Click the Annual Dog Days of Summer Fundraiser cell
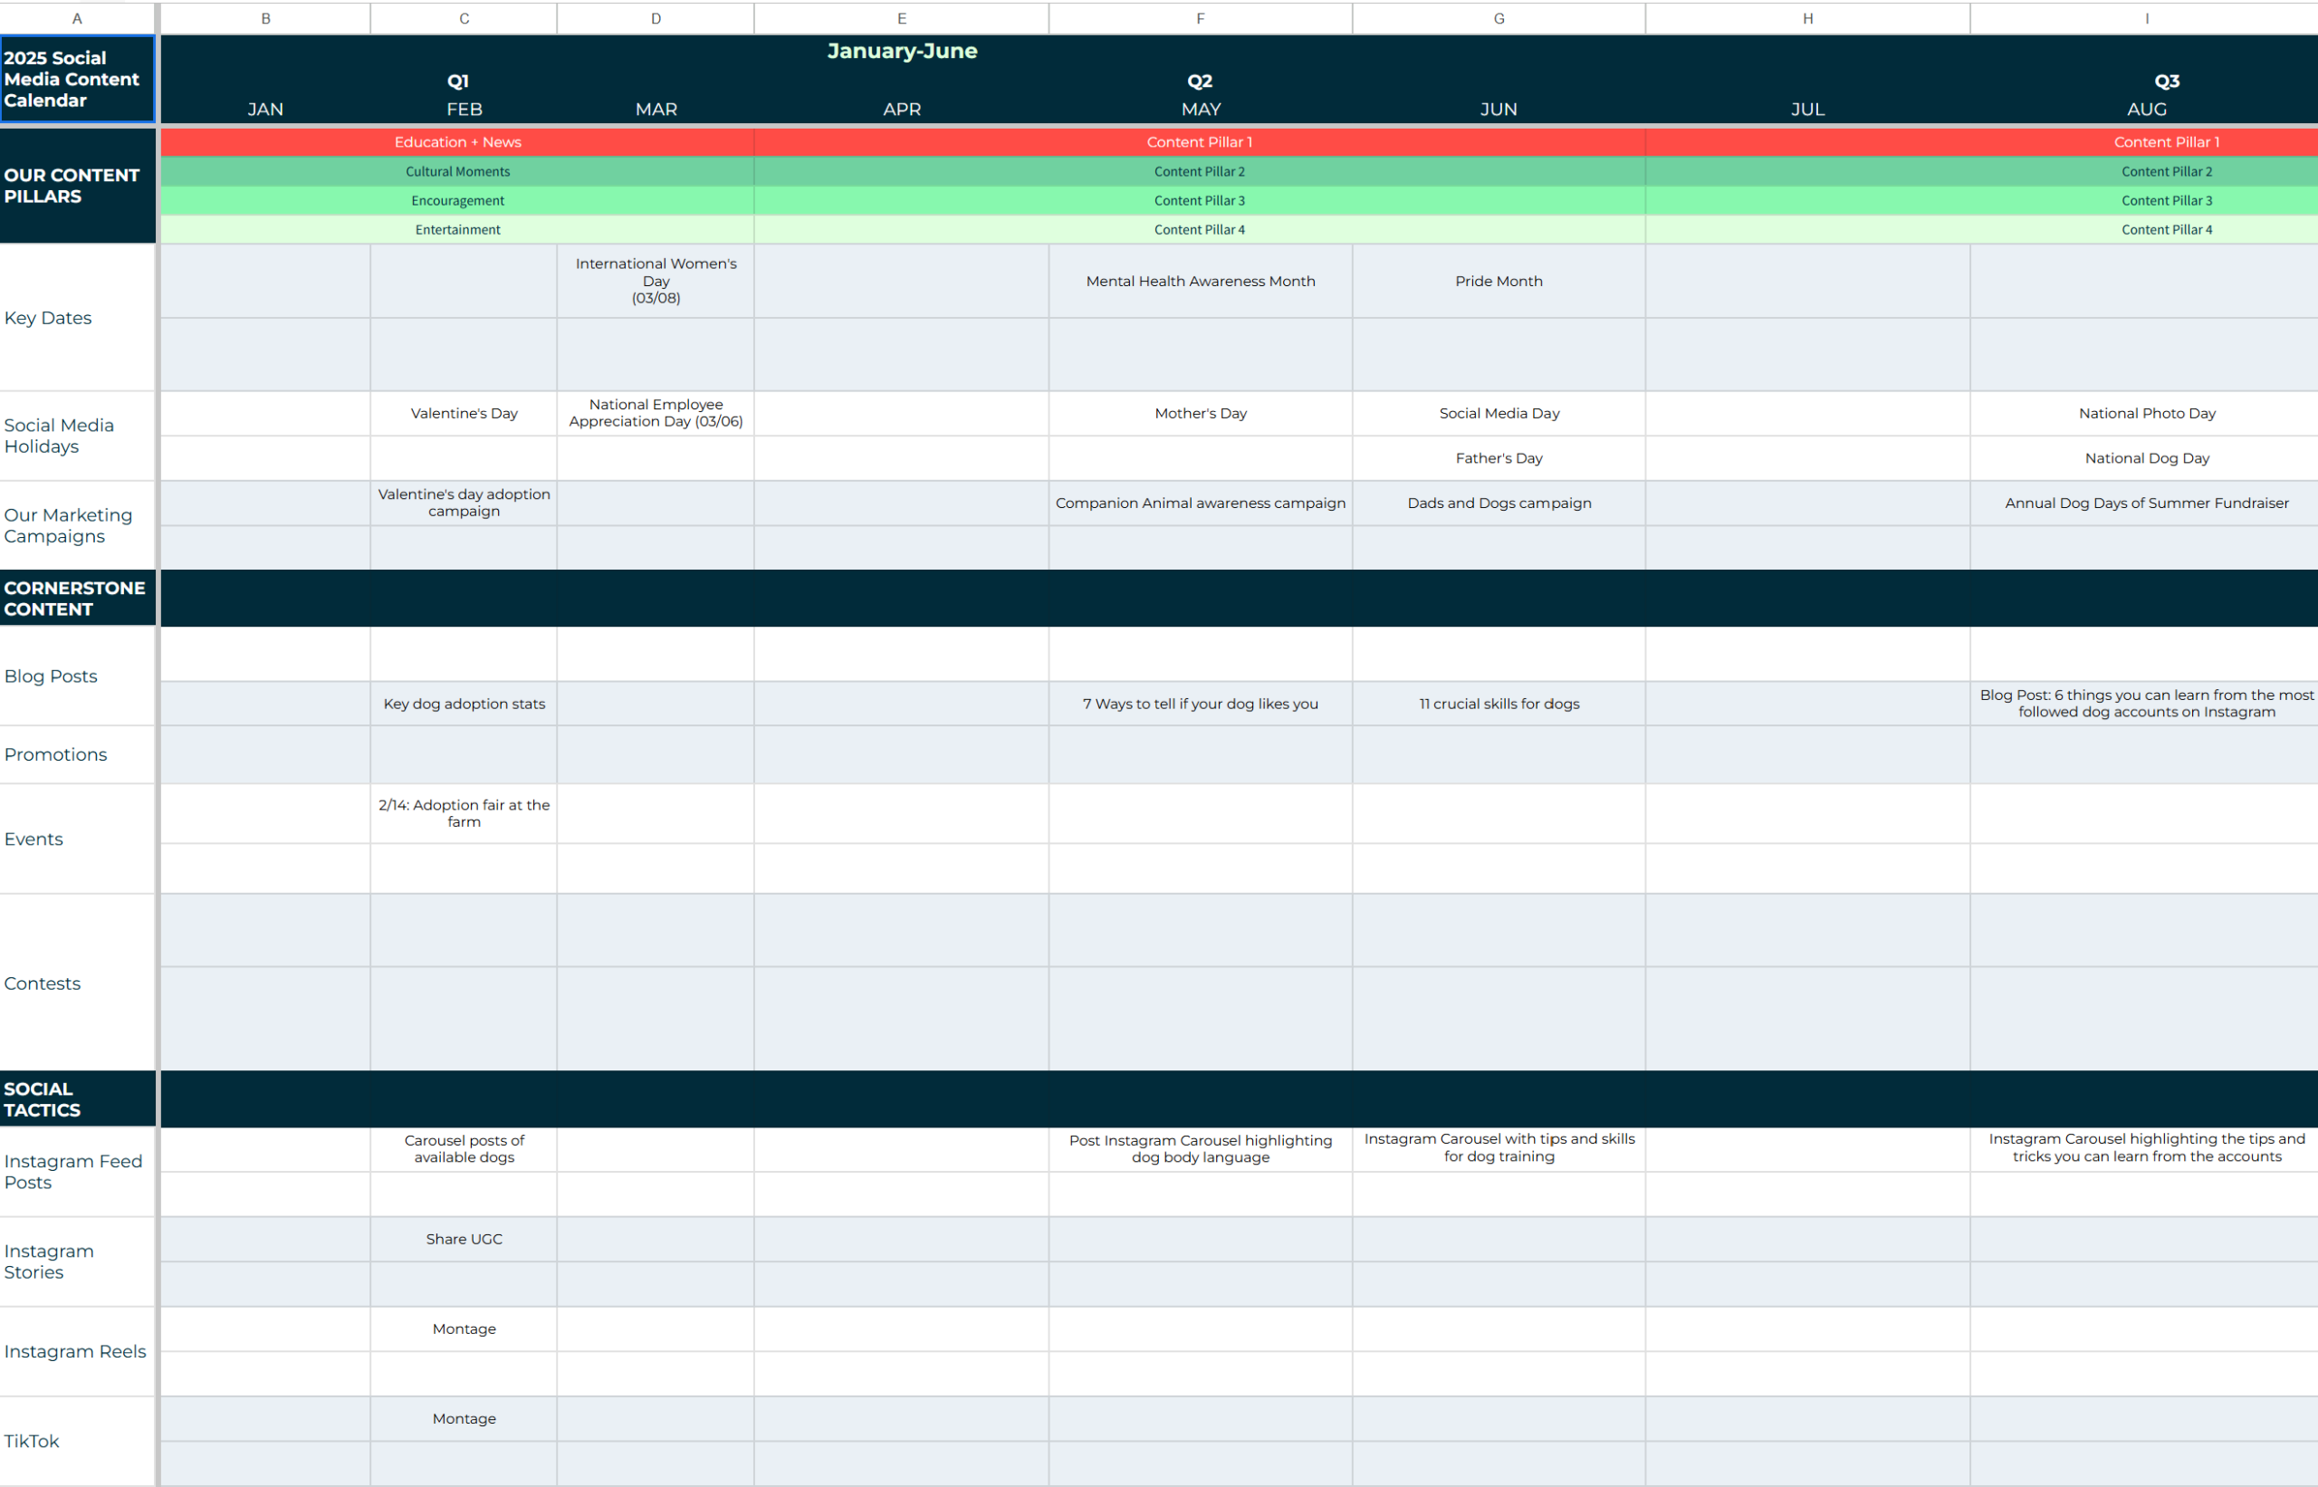The width and height of the screenshot is (2318, 1487). click(2146, 502)
